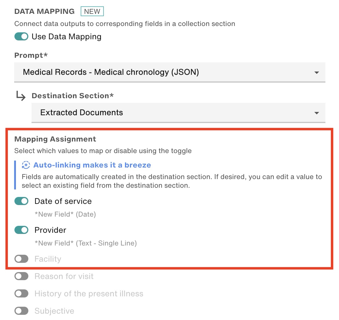Edit the Date of service New Field value

point(65,214)
